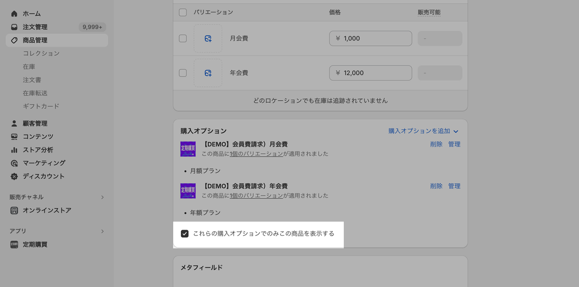Toggle the select-all variations checkbox
The width and height of the screenshot is (579, 287).
pyautogui.click(x=183, y=12)
